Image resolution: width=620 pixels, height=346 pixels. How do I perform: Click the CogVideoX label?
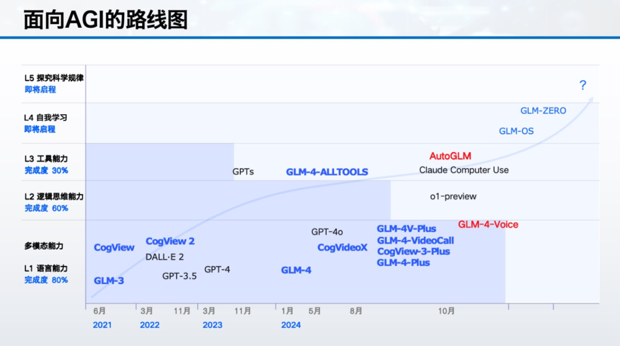[342, 247]
